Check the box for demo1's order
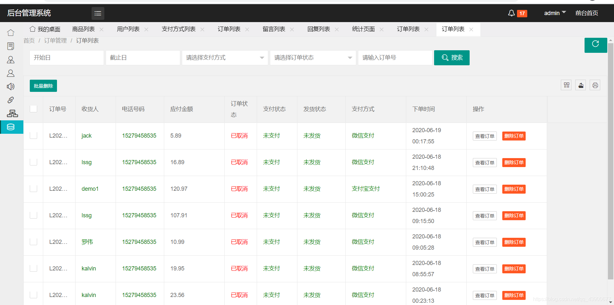The image size is (614, 305). coord(33,189)
